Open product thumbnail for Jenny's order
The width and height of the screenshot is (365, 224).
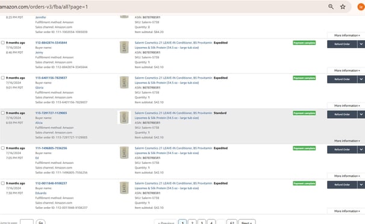click(x=124, y=47)
